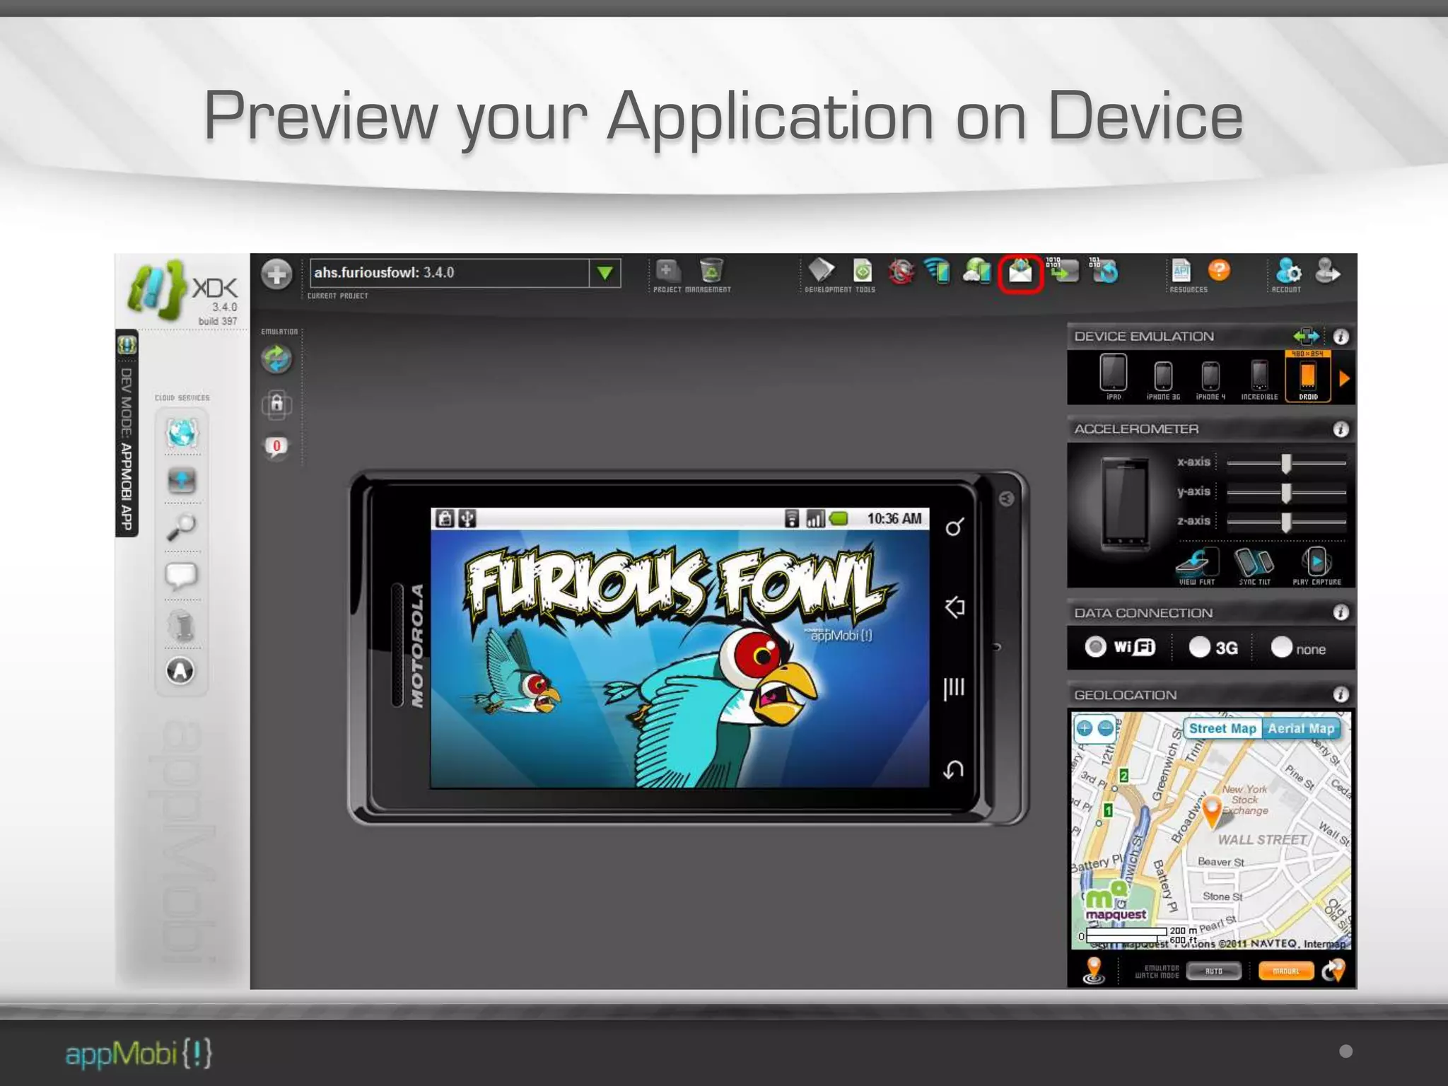Click the emulation refresh icon

tap(276, 359)
